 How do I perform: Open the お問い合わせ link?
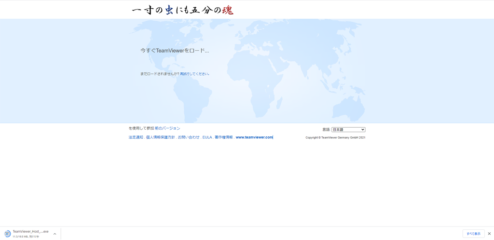click(x=189, y=137)
